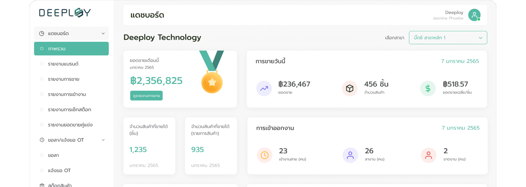Screen dimensions: 526x187
Task: Click the dollar sign average-sales icon
Action: [x=428, y=88]
